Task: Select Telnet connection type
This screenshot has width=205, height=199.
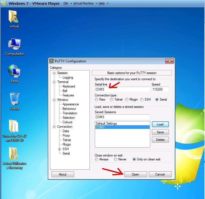Action: [x=112, y=99]
